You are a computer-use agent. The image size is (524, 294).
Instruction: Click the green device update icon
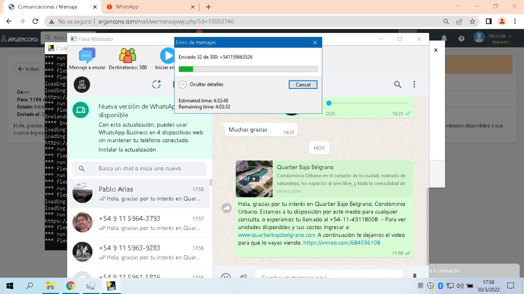click(81, 110)
